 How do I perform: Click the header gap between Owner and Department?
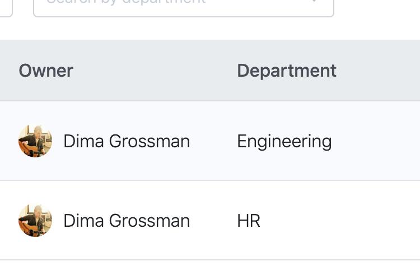(155, 71)
